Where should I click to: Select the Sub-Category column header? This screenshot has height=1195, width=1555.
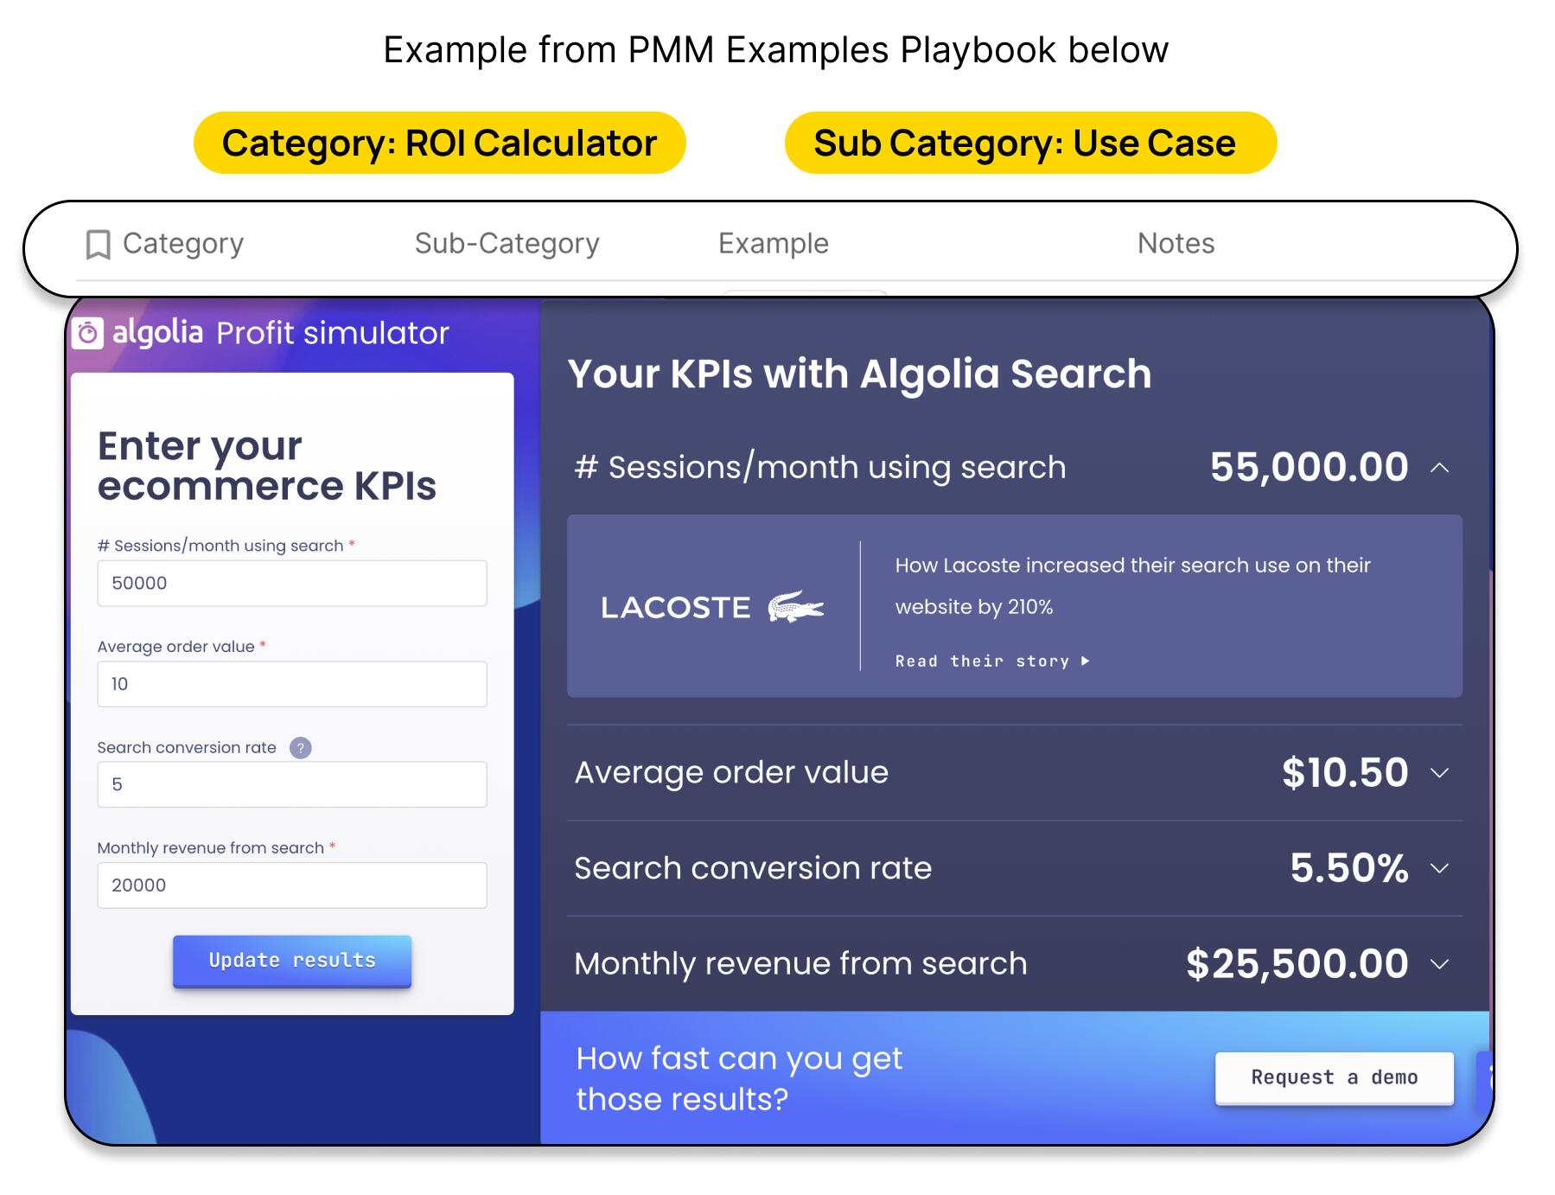pyautogui.click(x=507, y=244)
